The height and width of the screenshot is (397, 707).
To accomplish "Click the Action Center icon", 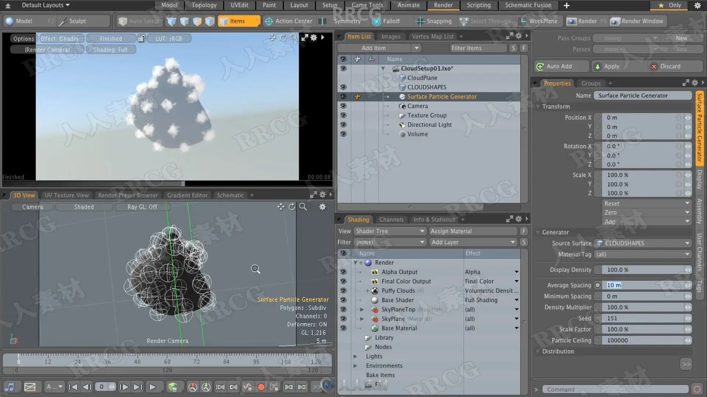I will coord(269,21).
